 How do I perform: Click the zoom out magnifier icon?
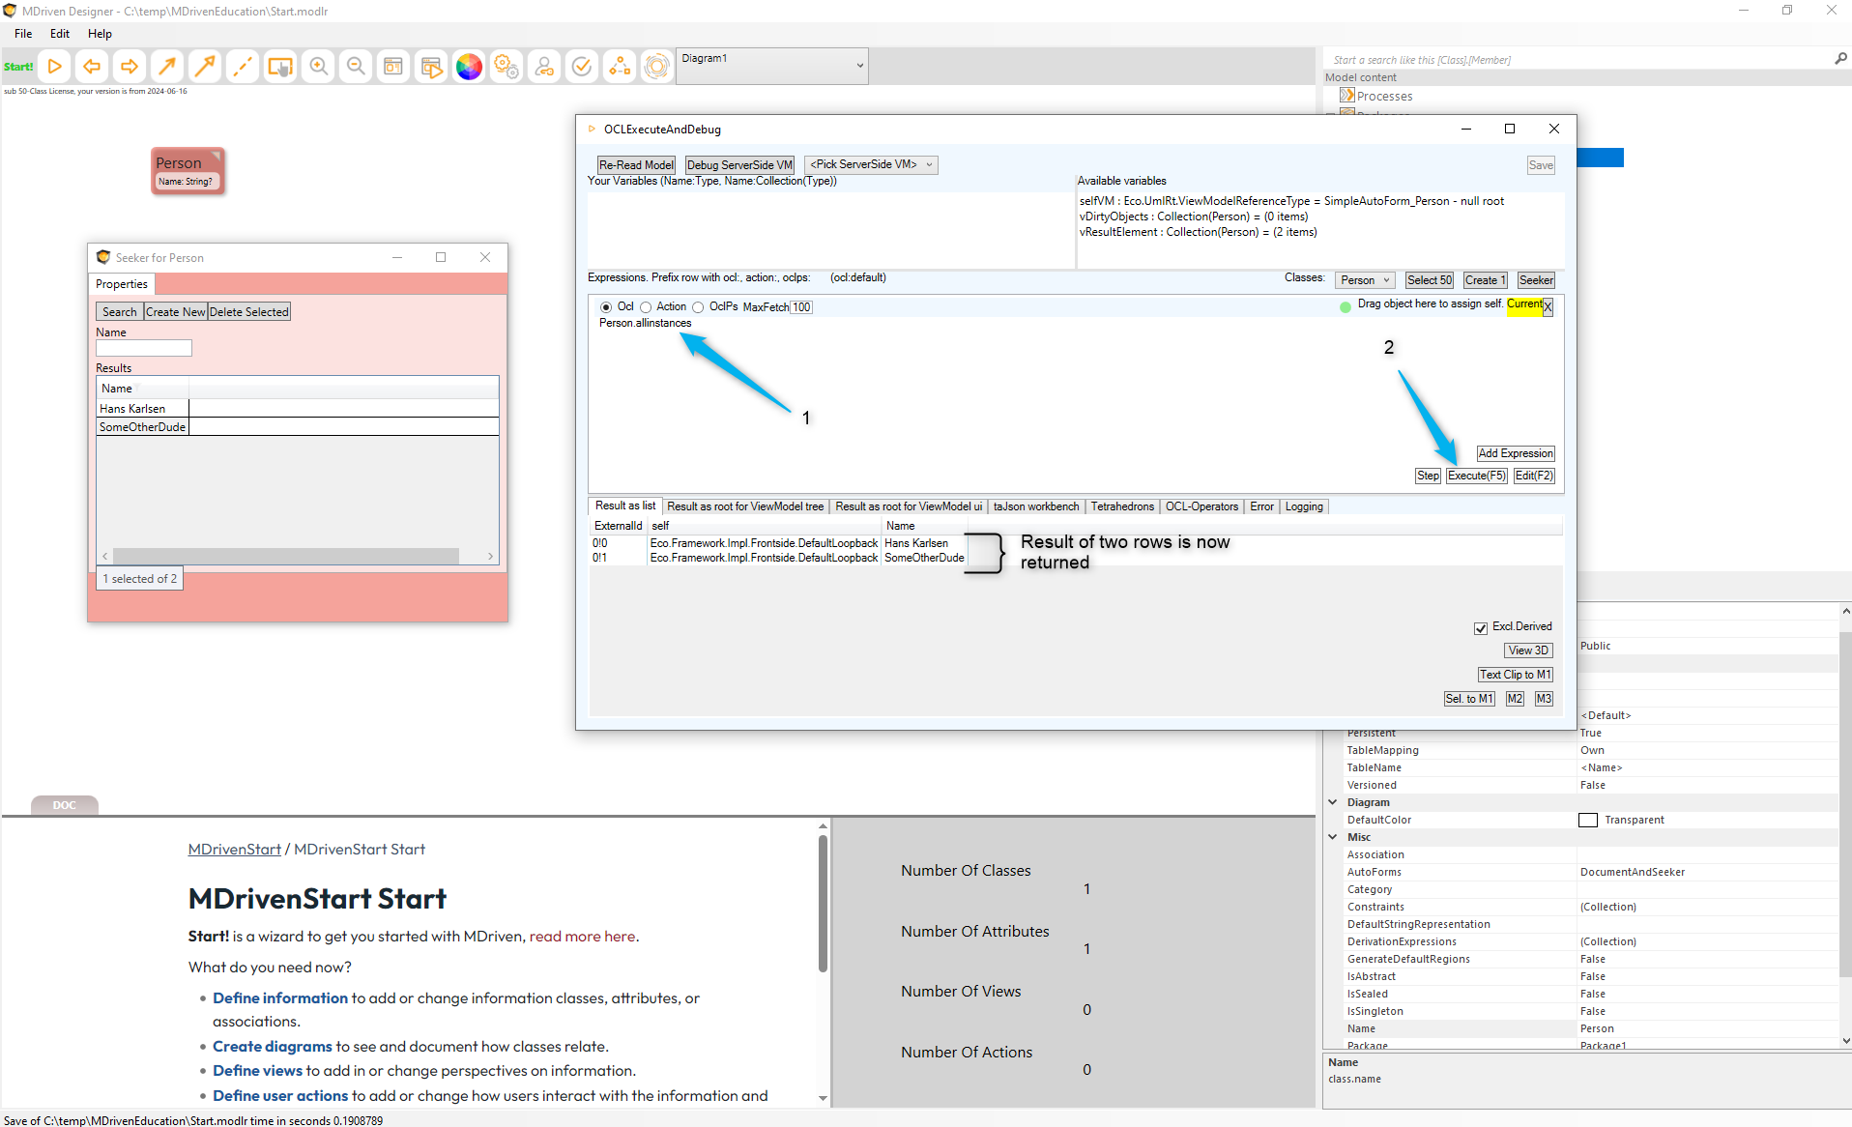pos(356,67)
